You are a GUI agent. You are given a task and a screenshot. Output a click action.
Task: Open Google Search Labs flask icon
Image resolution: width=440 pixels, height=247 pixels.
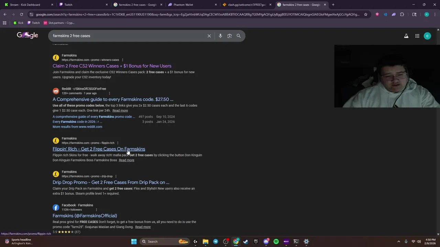coord(406,36)
